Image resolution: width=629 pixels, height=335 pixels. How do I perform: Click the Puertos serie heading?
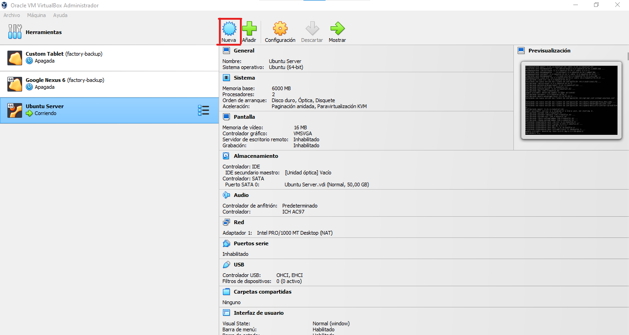[x=251, y=243]
